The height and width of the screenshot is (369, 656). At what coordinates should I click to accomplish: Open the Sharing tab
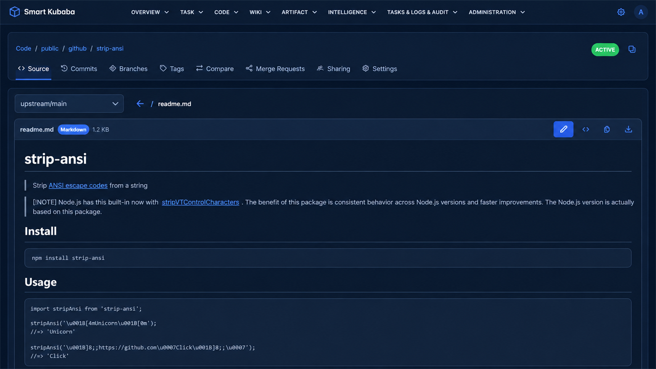pos(333,69)
